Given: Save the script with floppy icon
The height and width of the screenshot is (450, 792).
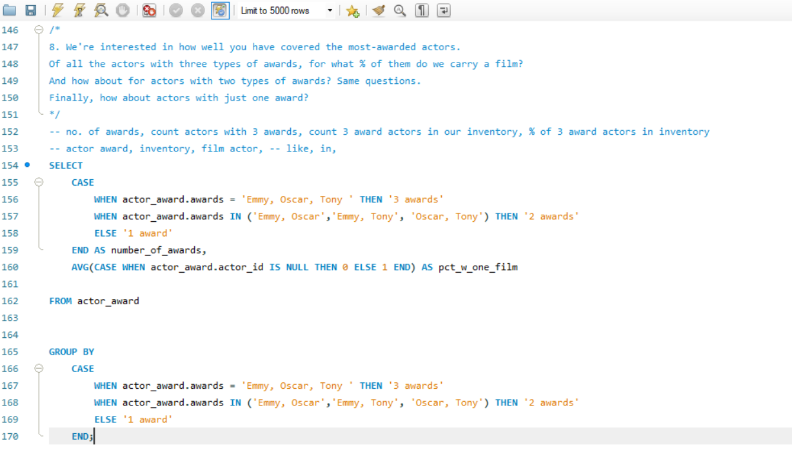Looking at the screenshot, I should click(30, 10).
